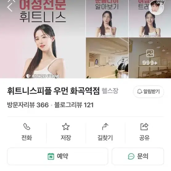Viewport: 171px width, 171px height.
Task: Open the 알아보기 promo photo
Action: click(107, 19)
